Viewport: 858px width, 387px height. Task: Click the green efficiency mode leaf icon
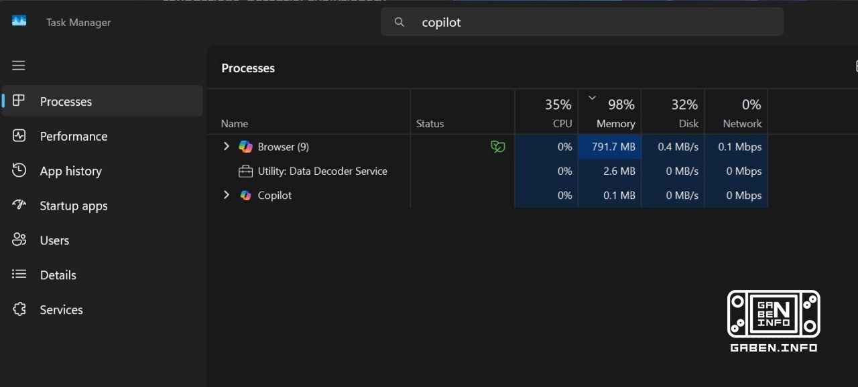[497, 147]
